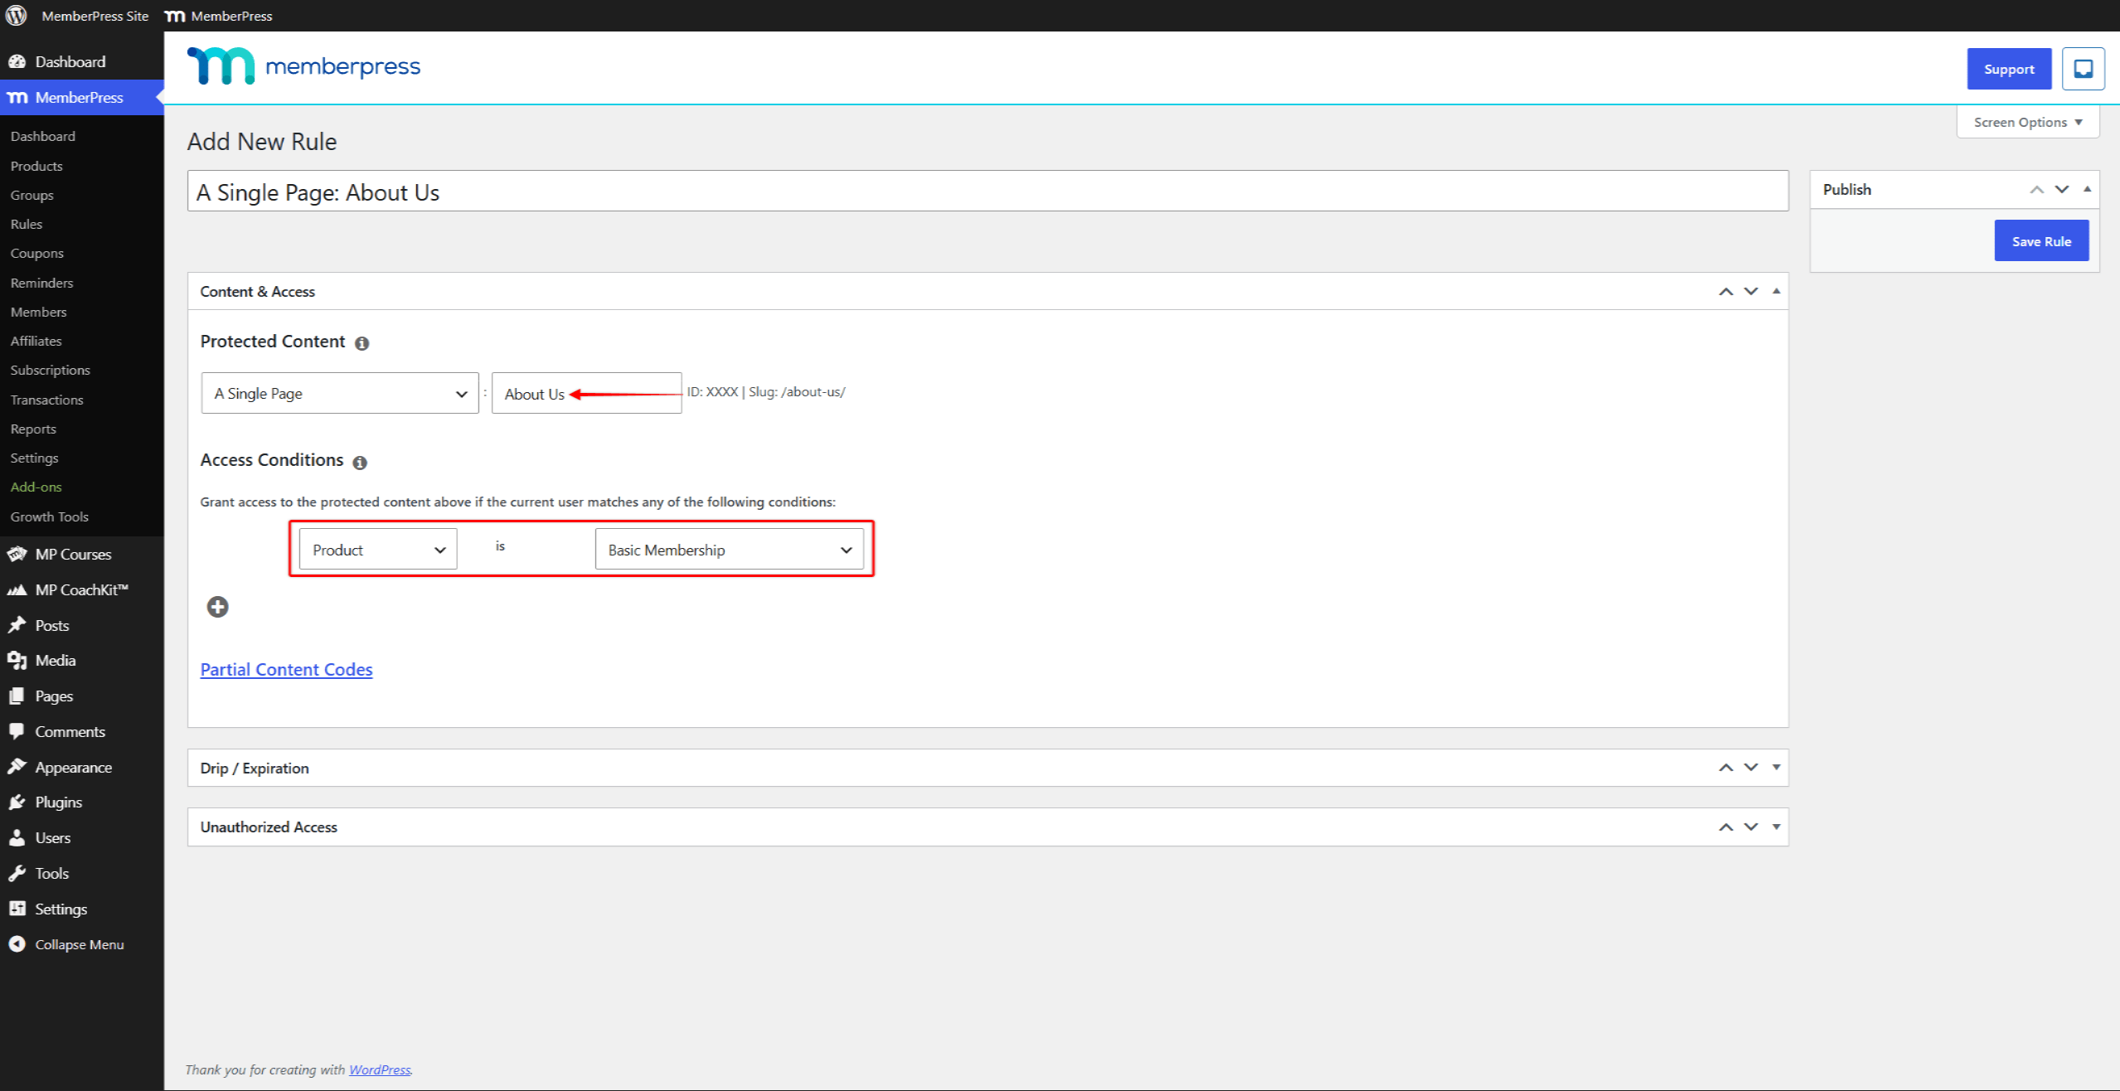This screenshot has width=2120, height=1091.
Task: Click the WordPress logo icon
Action: click(x=16, y=16)
